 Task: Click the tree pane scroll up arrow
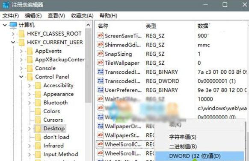click(88, 25)
